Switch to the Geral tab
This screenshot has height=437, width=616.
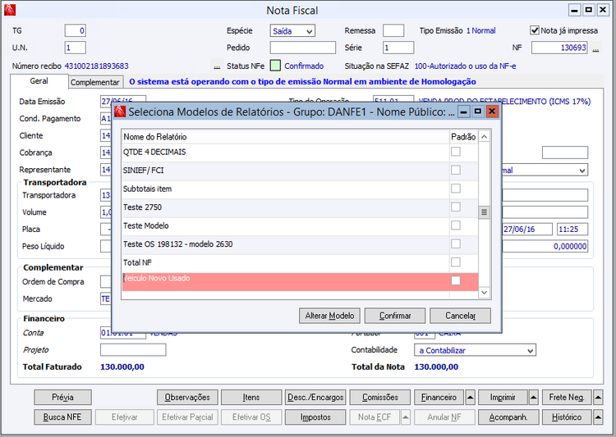coord(39,81)
